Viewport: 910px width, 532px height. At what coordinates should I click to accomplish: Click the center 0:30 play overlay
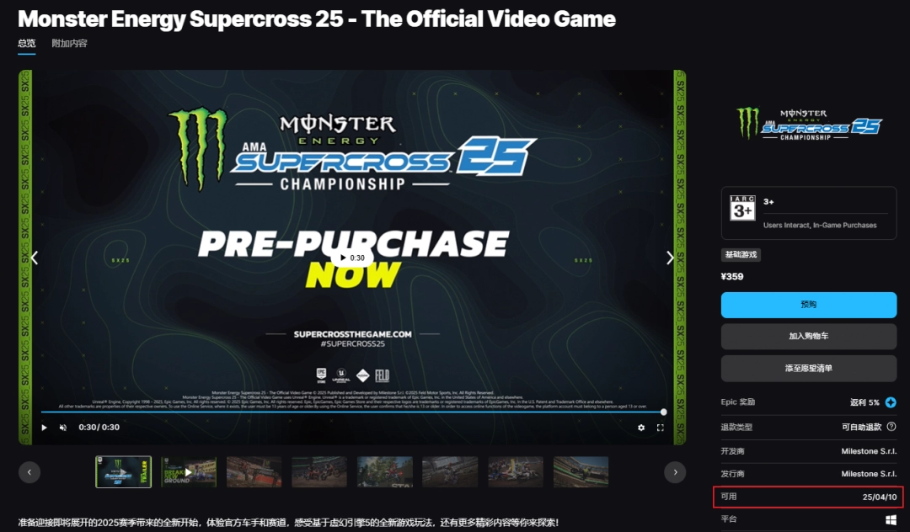point(352,258)
